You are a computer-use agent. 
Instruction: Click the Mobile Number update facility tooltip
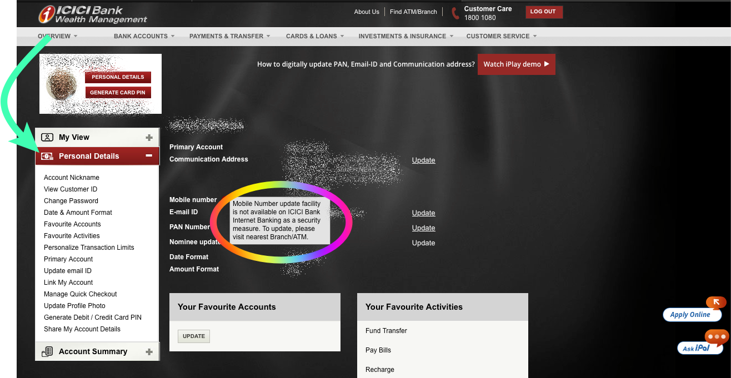pyautogui.click(x=280, y=221)
